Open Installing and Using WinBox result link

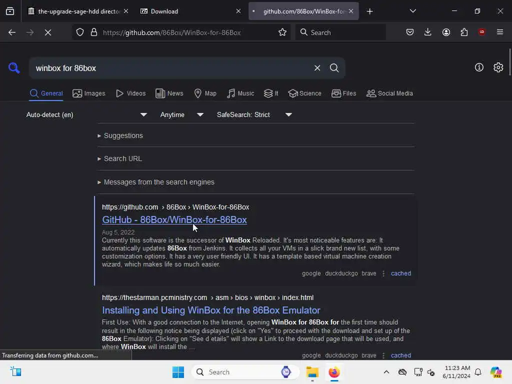(211, 310)
